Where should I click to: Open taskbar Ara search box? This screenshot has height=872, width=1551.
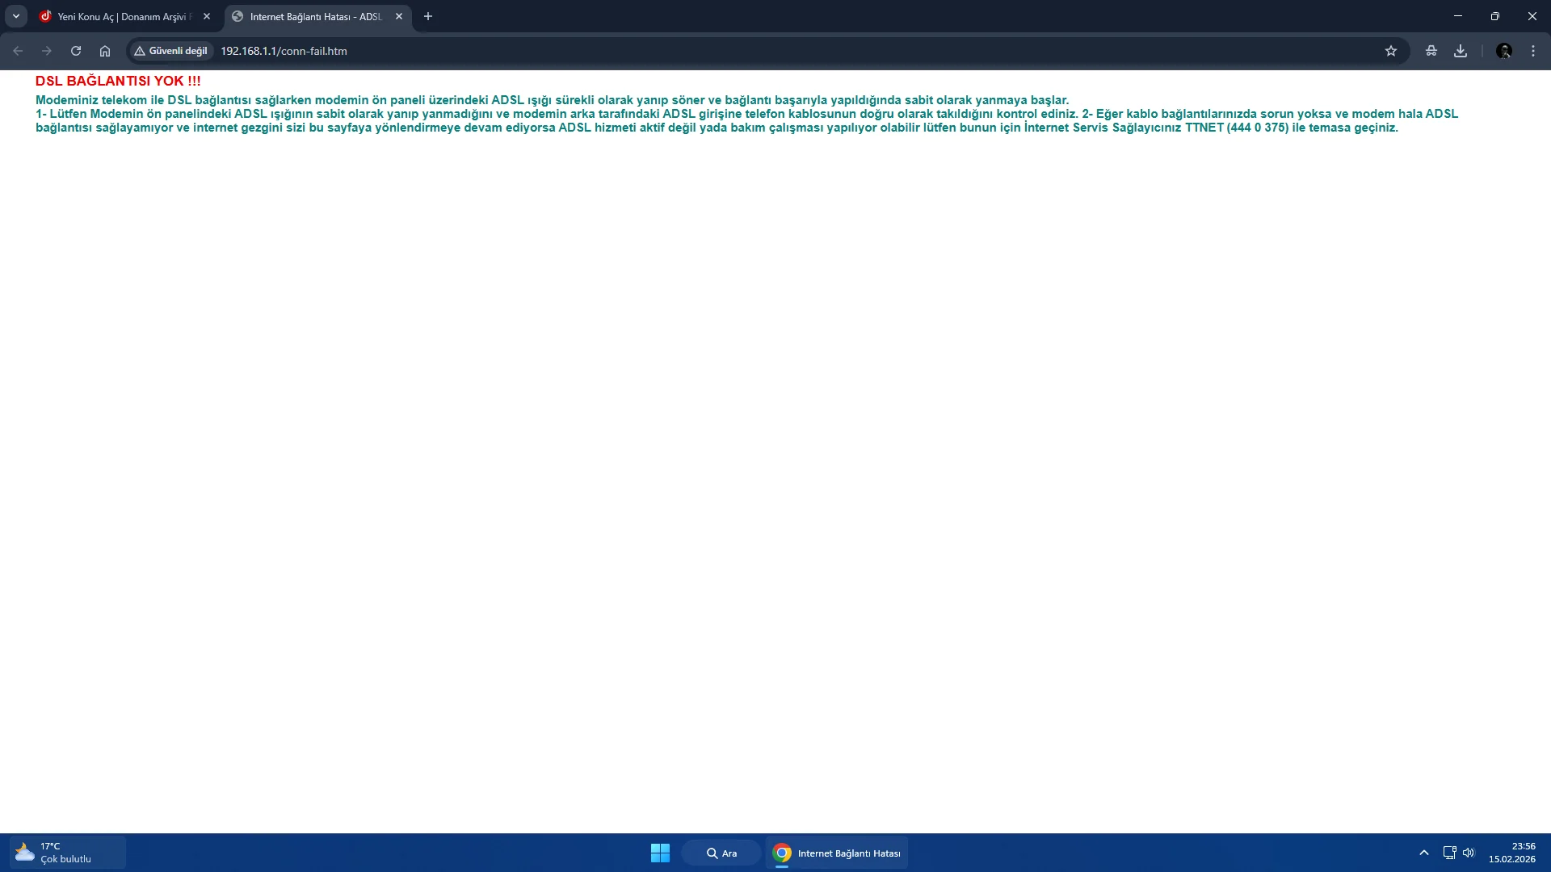[721, 853]
